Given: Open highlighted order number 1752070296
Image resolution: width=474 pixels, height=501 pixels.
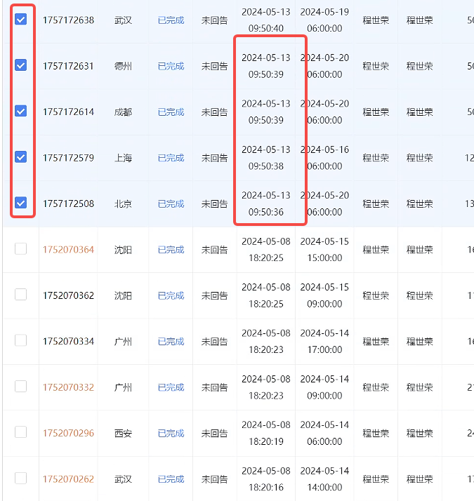Looking at the screenshot, I should (x=68, y=433).
